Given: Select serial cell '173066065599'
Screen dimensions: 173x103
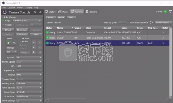Looking at the screenshot, I should [x=129, y=32].
